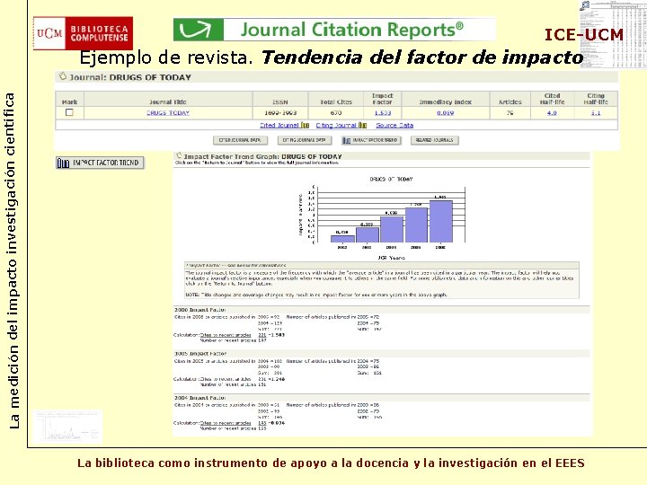Click the Journal Citation Reports arrow logo
Viewport: 647px width, 485px height.
pyautogui.click(x=198, y=30)
